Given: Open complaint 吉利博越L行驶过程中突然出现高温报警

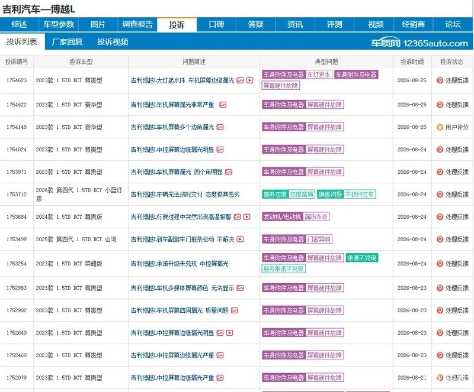Looking at the screenshot, I should click(x=181, y=216).
